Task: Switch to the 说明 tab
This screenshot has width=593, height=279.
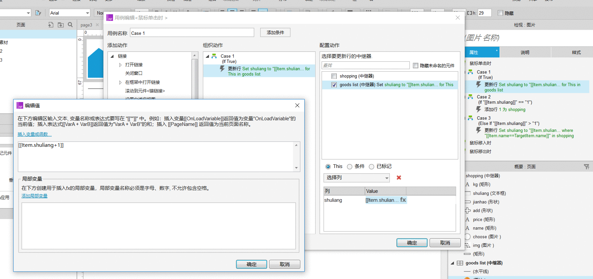Action: tap(525, 52)
